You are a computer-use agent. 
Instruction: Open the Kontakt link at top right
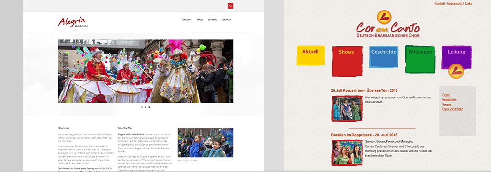click(x=440, y=3)
